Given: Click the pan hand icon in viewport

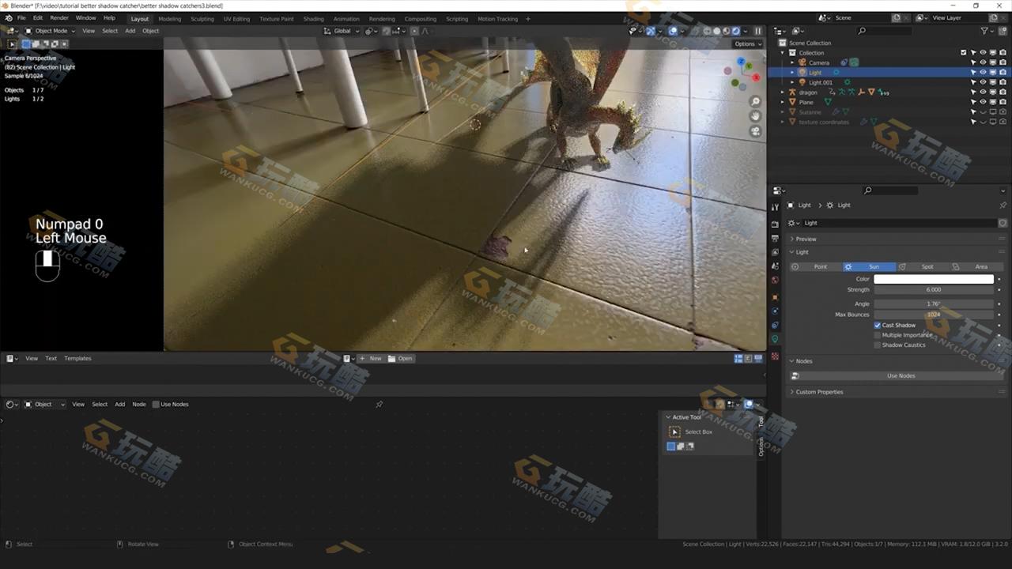Looking at the screenshot, I should (x=756, y=116).
